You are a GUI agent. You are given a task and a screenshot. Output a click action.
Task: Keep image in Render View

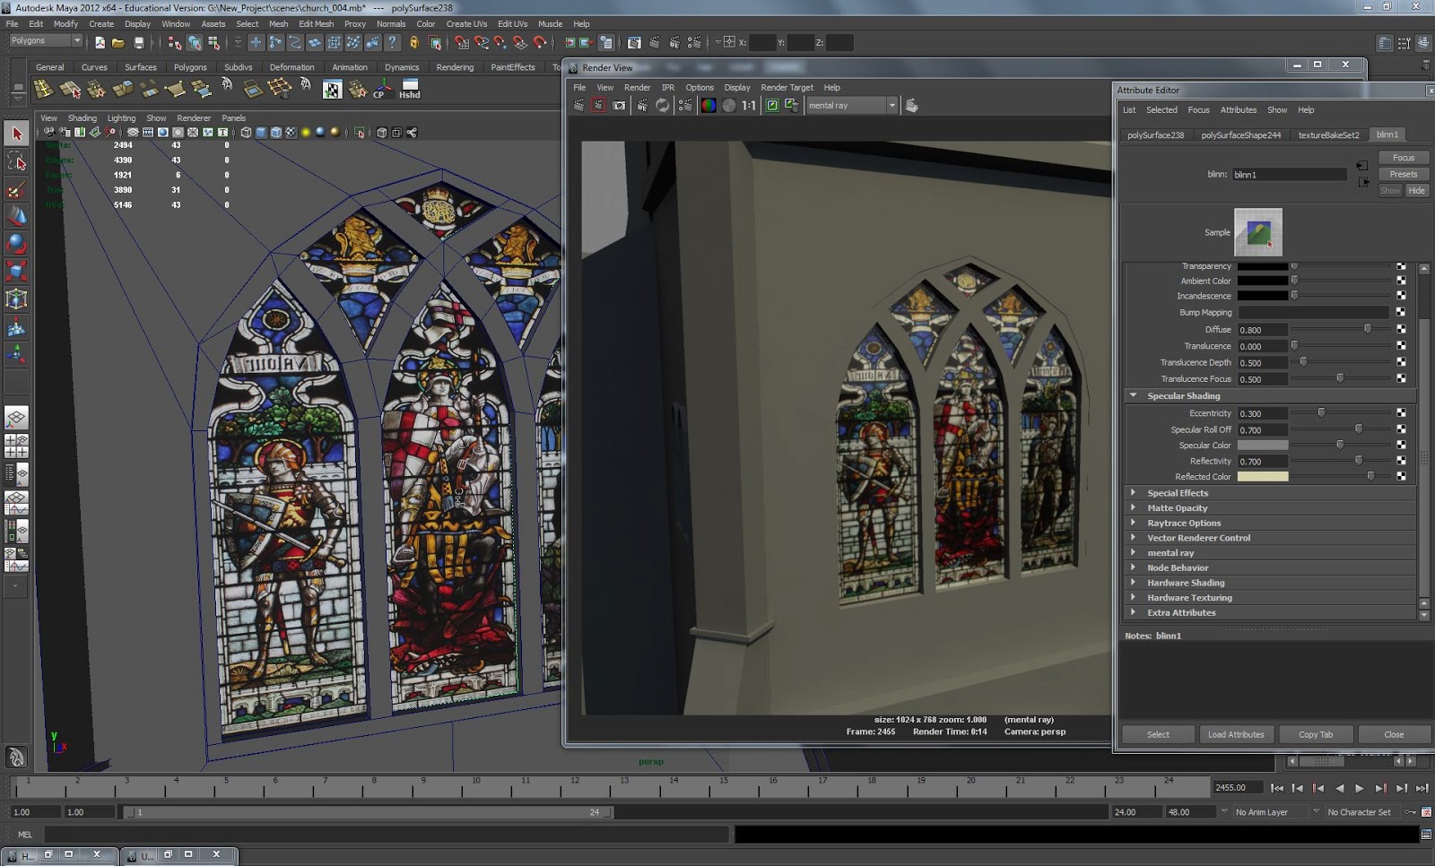click(771, 105)
